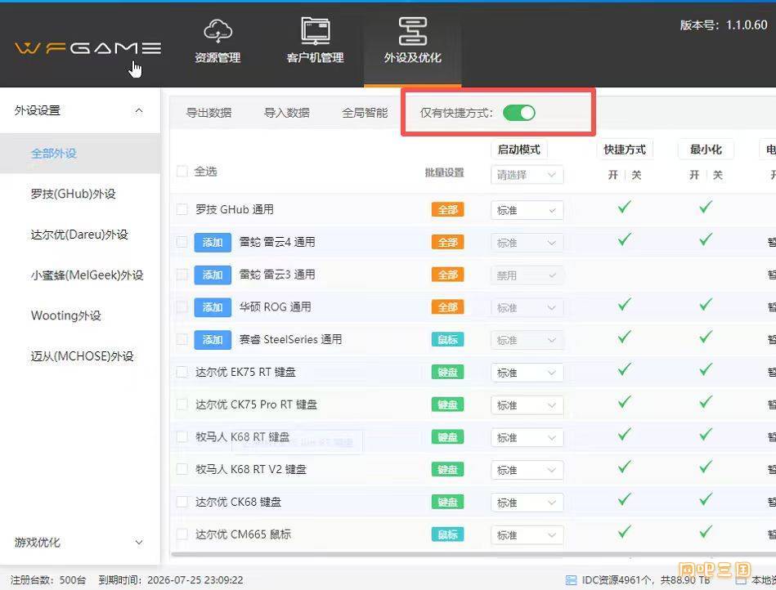
Task: Open launch mode dropdown for 牧马人 K68 RT V2
Action: [527, 470]
